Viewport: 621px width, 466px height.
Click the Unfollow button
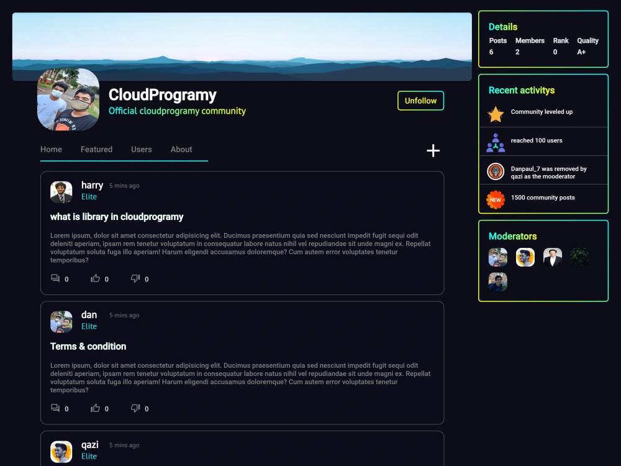(420, 101)
